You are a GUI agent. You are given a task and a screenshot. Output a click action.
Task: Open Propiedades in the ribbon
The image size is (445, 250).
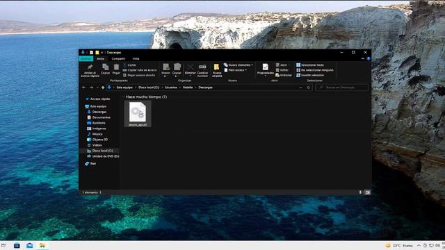266,69
